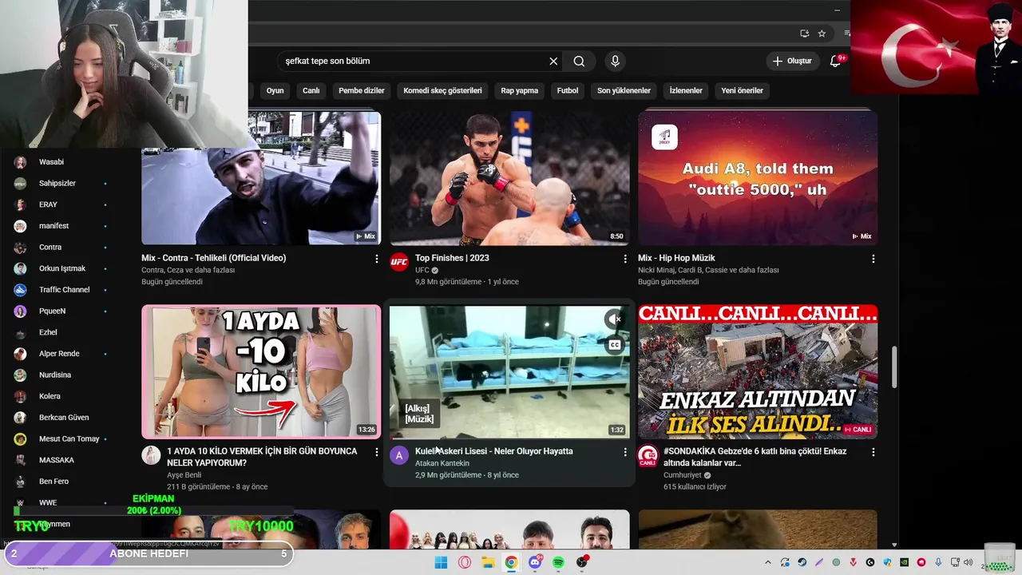The image size is (1022, 575).
Task: Open Orkun Işıtmak subscription in sidebar
Action: [61, 268]
